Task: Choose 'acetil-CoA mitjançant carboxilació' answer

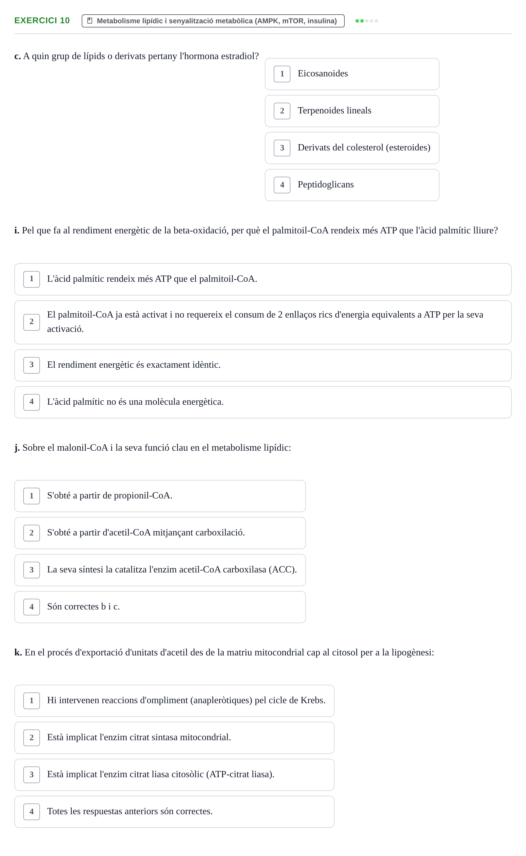Action: (x=160, y=533)
